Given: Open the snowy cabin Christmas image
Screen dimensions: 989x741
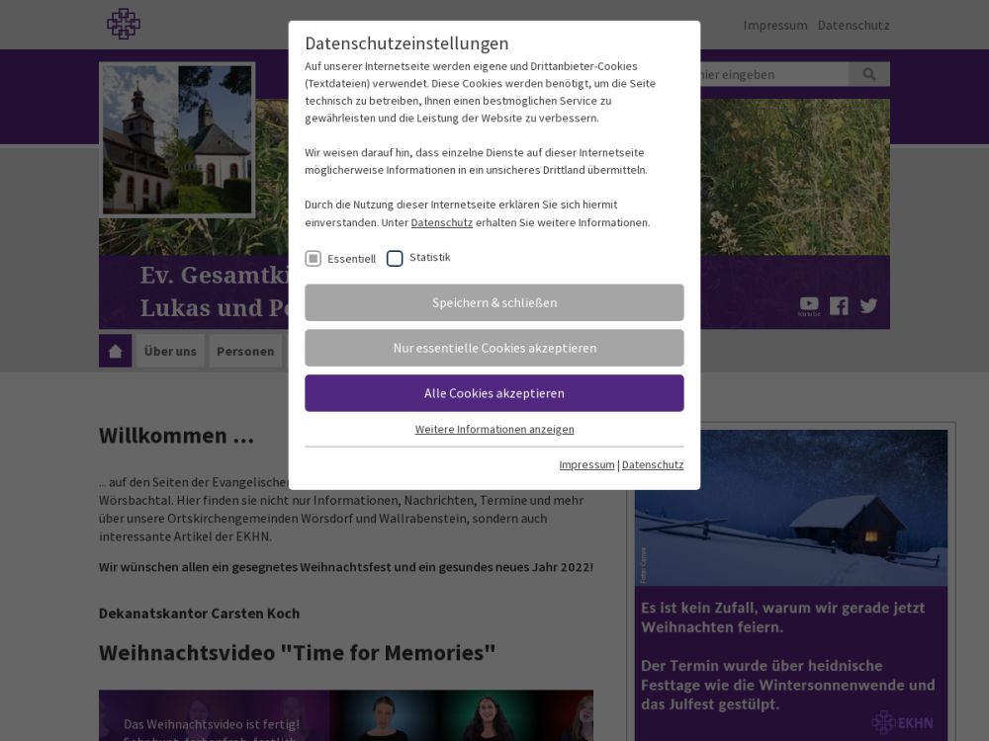Looking at the screenshot, I should [x=791, y=508].
